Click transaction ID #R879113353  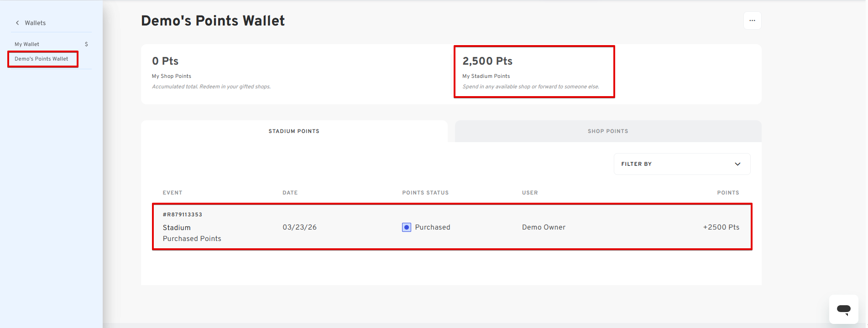(x=183, y=215)
